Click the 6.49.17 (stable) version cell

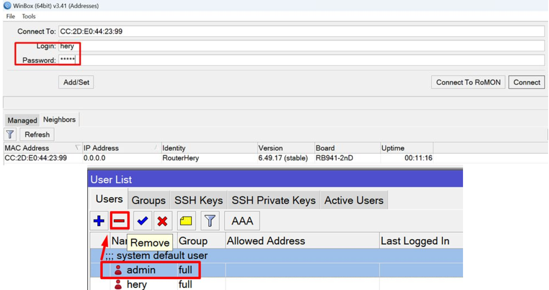click(x=283, y=158)
